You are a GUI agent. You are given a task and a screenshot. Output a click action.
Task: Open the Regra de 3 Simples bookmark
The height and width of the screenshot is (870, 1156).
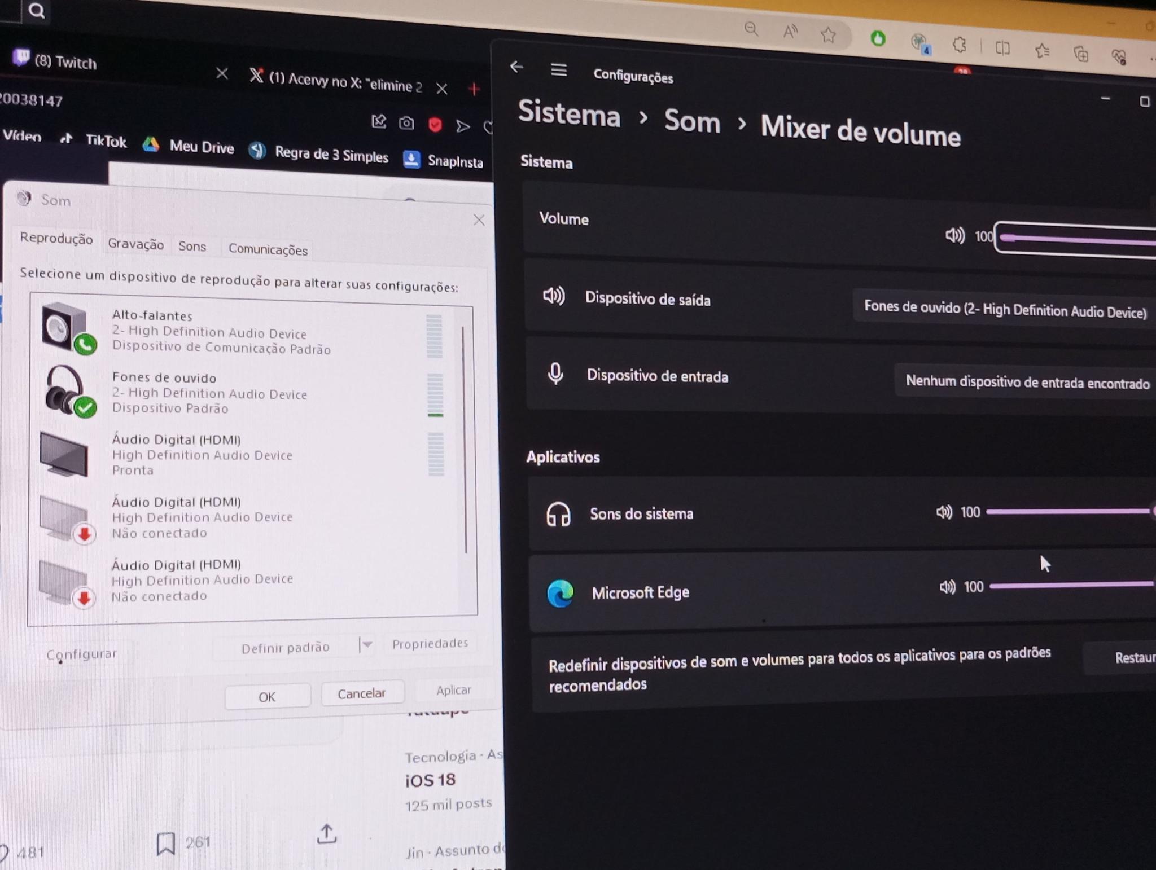coord(319,153)
